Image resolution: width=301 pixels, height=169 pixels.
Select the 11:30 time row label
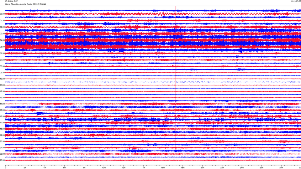[2, 85]
